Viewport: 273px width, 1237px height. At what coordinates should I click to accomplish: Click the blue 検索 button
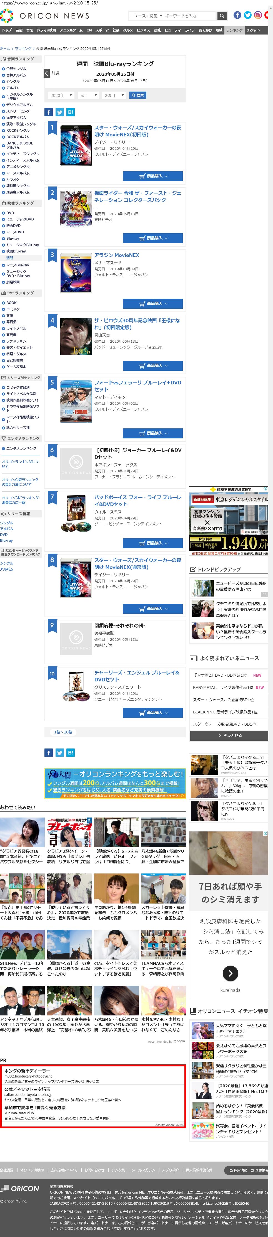[x=137, y=95]
